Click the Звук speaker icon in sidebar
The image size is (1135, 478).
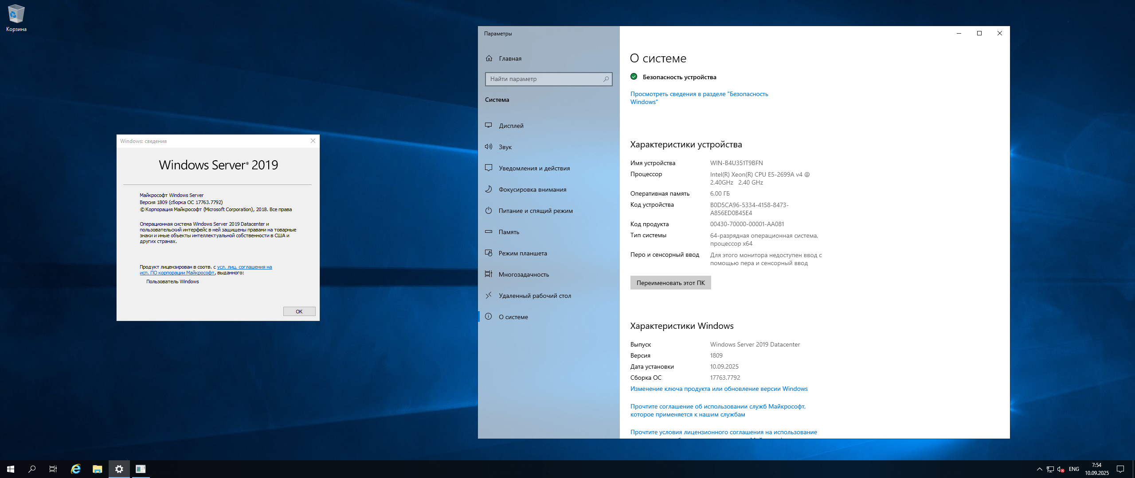coord(489,147)
